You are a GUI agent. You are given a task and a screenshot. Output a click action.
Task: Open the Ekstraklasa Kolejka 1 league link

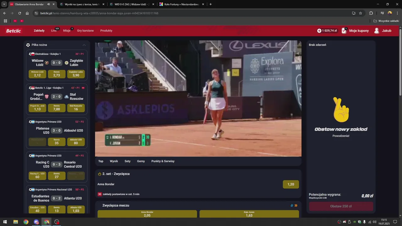tap(48, 54)
